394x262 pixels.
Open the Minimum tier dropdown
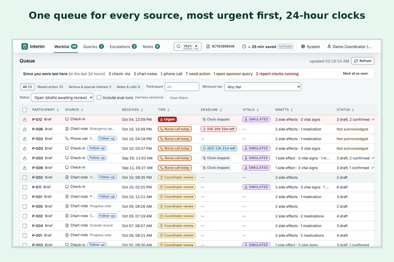coord(263,87)
